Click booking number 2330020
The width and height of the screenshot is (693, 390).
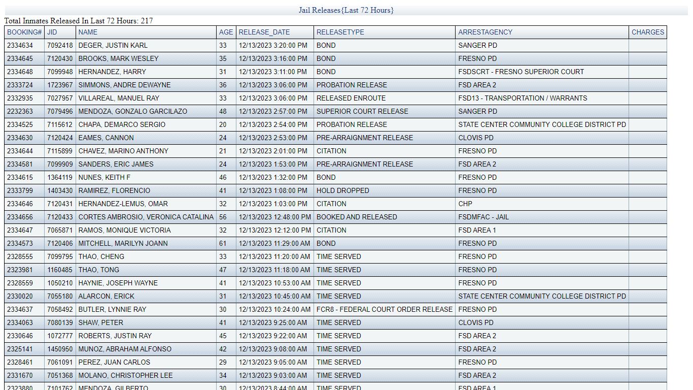pyautogui.click(x=20, y=296)
